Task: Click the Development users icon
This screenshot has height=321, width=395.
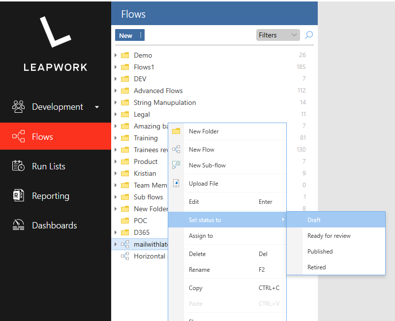Action: tap(18, 107)
